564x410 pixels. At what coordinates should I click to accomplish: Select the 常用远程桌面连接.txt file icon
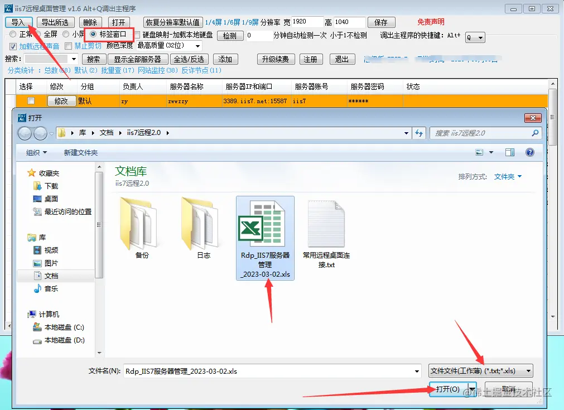click(326, 223)
